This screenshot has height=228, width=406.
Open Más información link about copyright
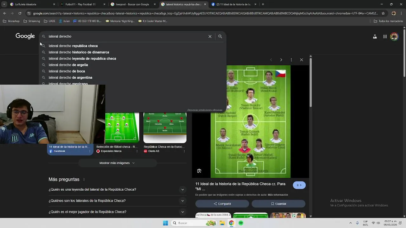278,195
